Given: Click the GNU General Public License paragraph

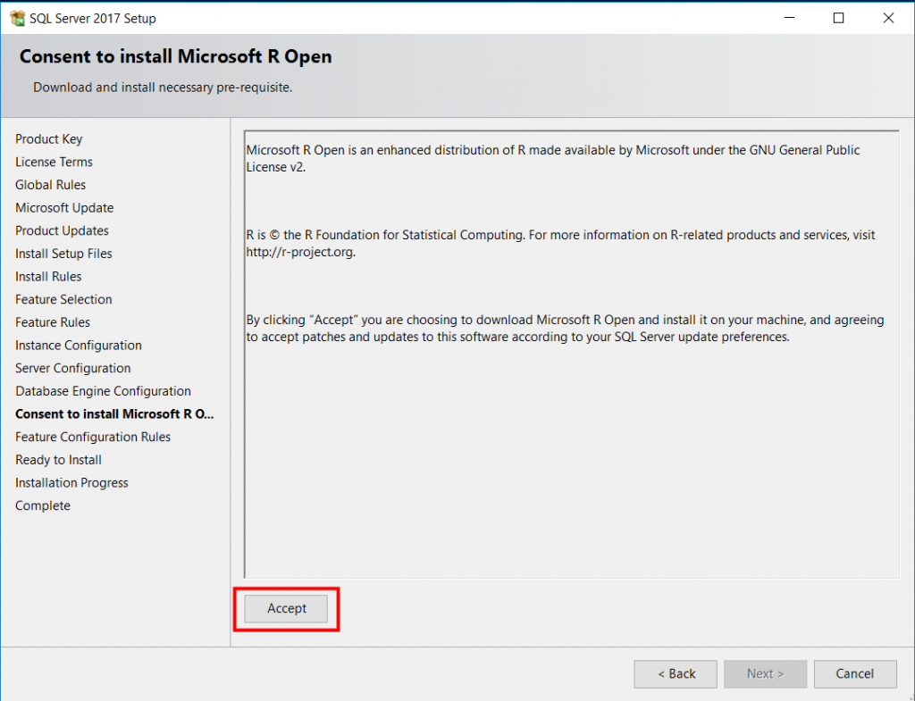Looking at the screenshot, I should pyautogui.click(x=552, y=159).
